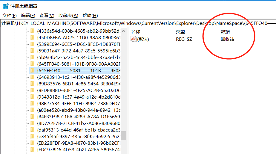Click folder icon of {5b934b42-522b key
Image resolution: width=276 pixels, height=154 pixels.
(32, 58)
